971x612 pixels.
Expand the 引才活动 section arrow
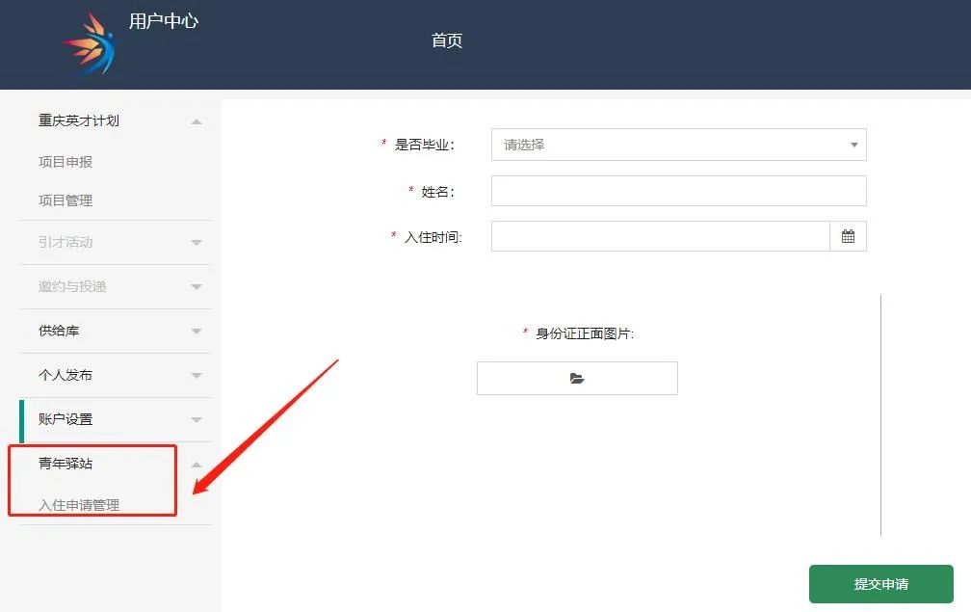click(197, 243)
